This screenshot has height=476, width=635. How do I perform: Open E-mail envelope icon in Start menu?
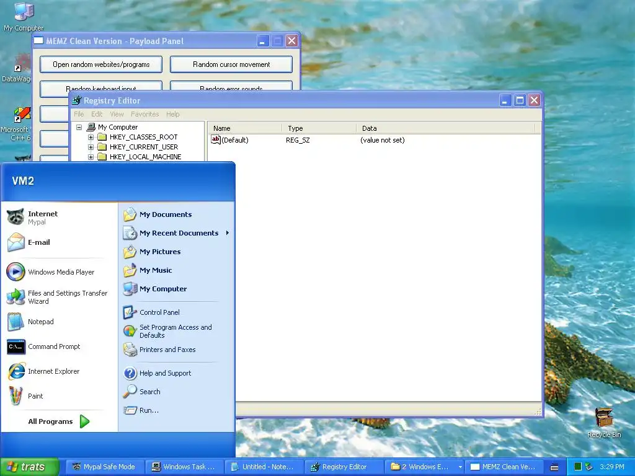pyautogui.click(x=16, y=242)
